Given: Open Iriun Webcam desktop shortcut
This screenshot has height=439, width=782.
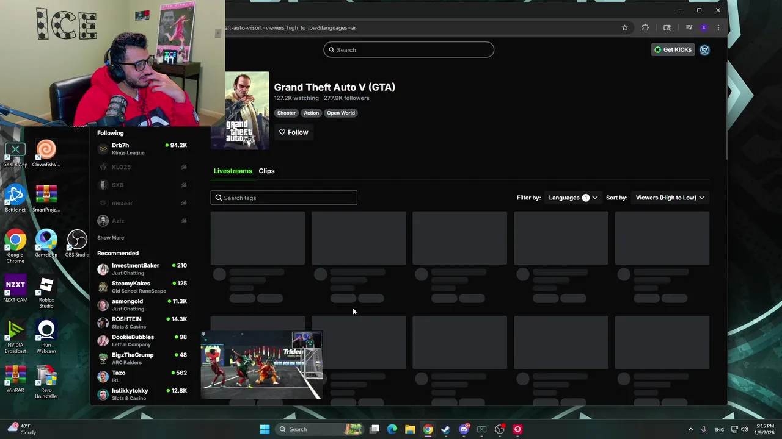Looking at the screenshot, I should tap(46, 337).
